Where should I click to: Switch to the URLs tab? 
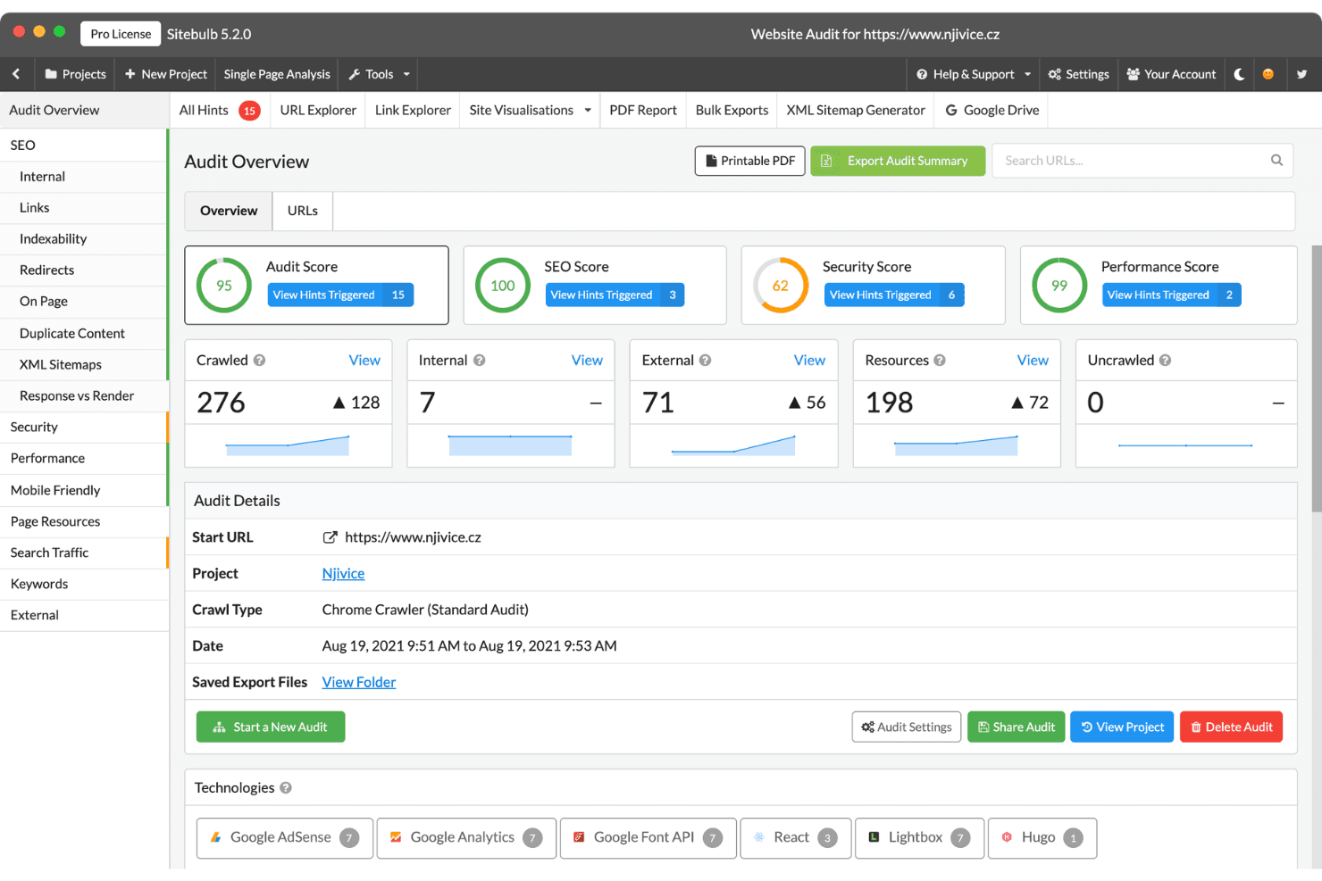click(303, 211)
